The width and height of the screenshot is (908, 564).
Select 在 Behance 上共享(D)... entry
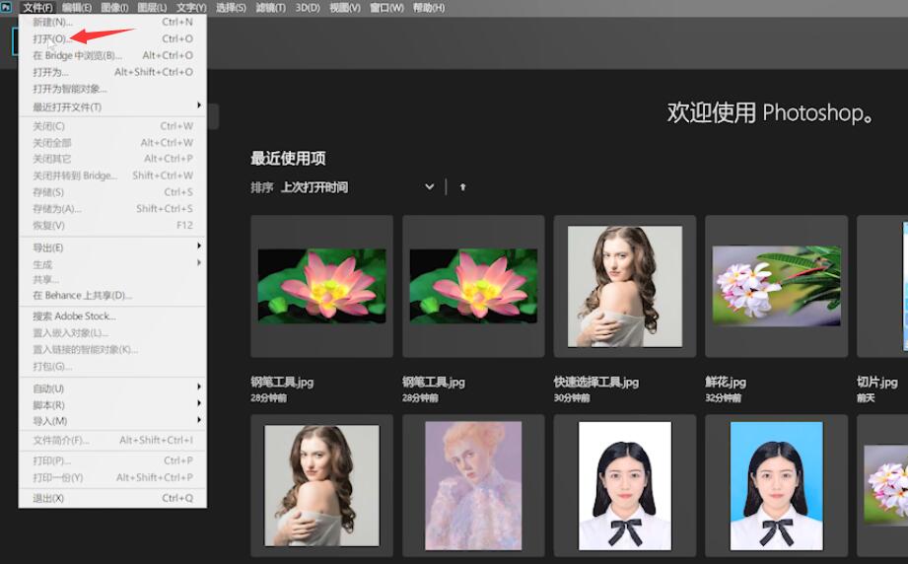[112, 296]
